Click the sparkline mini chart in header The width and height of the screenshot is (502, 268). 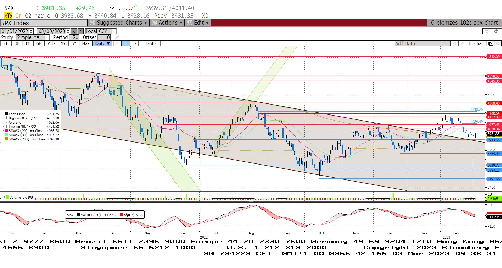[x=123, y=8]
